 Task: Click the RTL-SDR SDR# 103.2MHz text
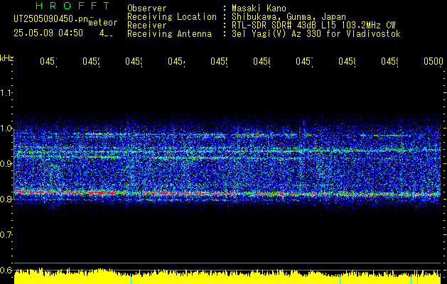pyautogui.click(x=313, y=26)
